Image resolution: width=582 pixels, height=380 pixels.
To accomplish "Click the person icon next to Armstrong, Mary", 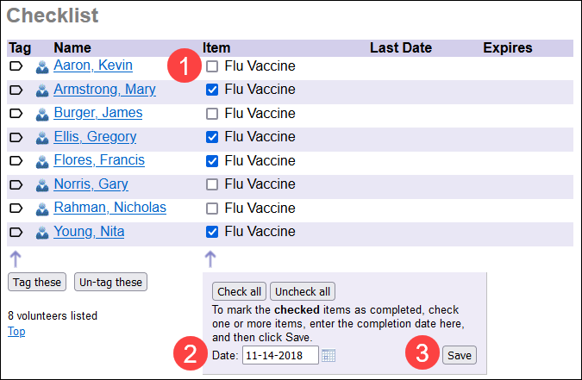I will (x=42, y=90).
